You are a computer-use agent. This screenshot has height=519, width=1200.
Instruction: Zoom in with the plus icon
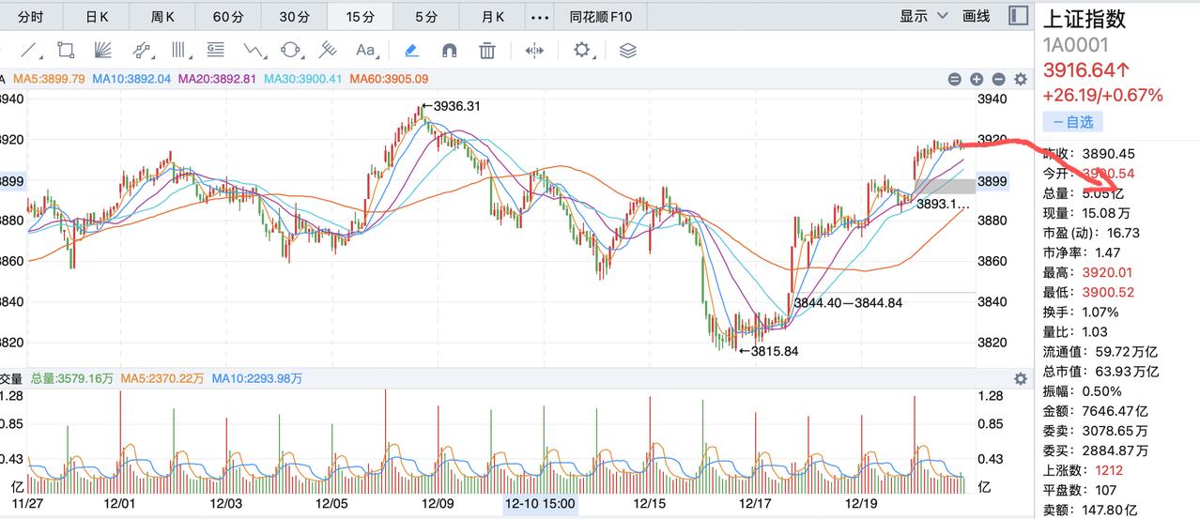[977, 80]
